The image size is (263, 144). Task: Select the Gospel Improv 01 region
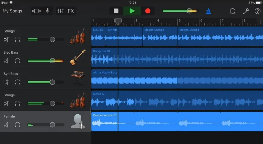click(x=177, y=122)
